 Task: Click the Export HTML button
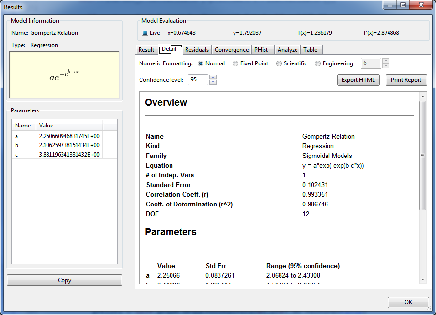click(x=358, y=80)
